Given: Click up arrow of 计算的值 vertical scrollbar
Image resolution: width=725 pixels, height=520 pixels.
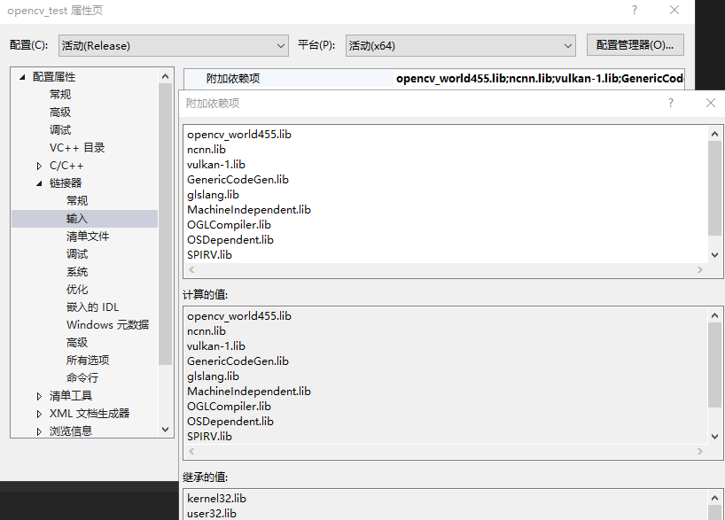Looking at the screenshot, I should pyautogui.click(x=715, y=315).
